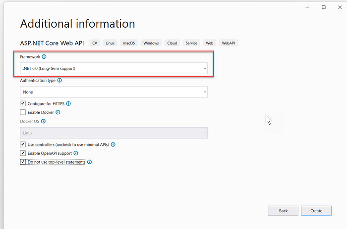This screenshot has height=229, width=347.
Task: Click the Docker OS info icon
Action: (44, 121)
